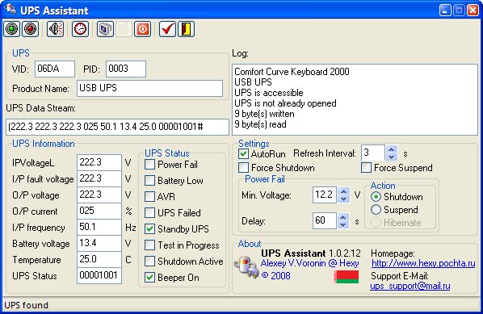Click the PID input field

[x=126, y=69]
